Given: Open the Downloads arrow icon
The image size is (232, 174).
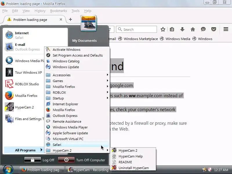Looking at the screenshot, I should (x=182, y=29).
